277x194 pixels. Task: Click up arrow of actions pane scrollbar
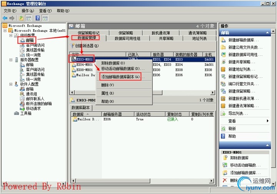coord(273,31)
